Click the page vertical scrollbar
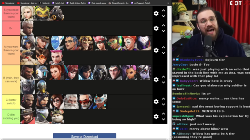 coord(170,59)
